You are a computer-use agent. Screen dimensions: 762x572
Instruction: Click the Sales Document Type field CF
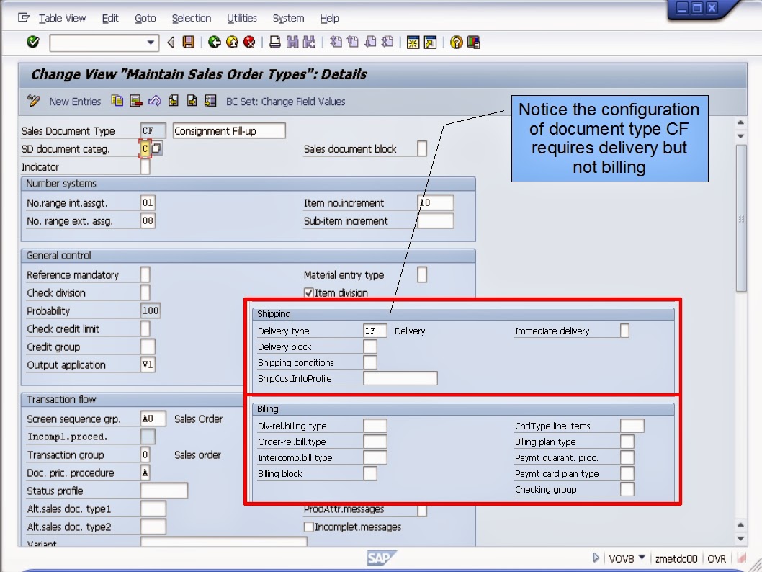point(153,130)
